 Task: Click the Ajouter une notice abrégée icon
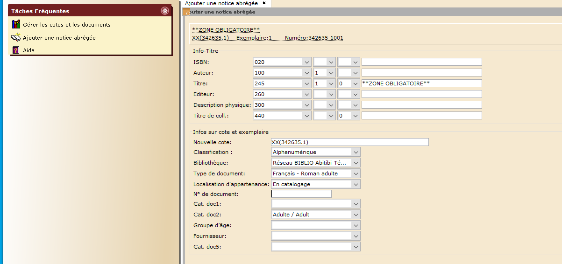(16, 37)
